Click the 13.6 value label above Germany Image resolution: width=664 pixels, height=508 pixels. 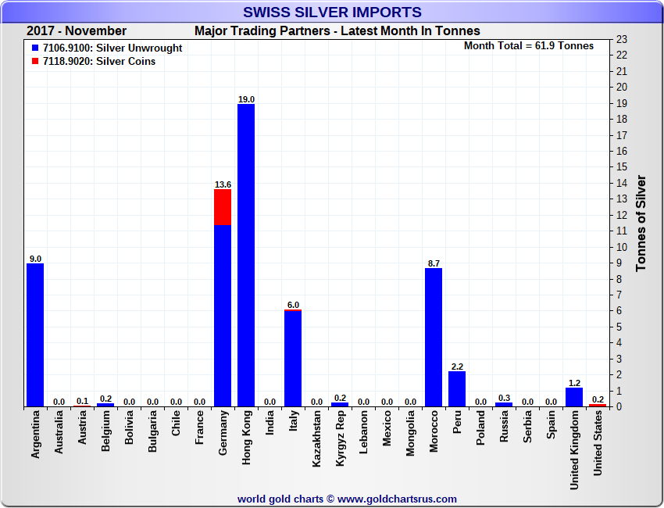point(223,184)
